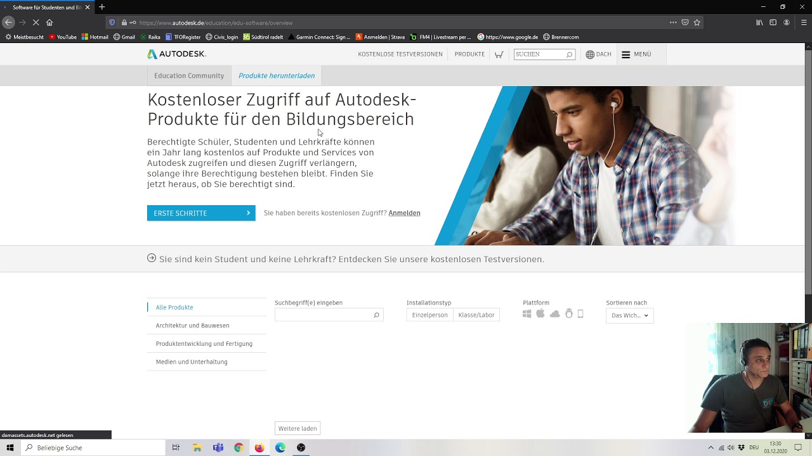The width and height of the screenshot is (812, 456).
Task: Open the Garmin Connect bookmark
Action: pos(319,37)
